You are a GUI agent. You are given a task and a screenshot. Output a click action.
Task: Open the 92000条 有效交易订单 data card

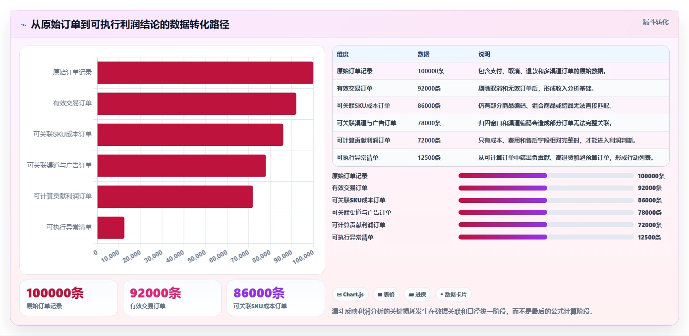point(172,298)
